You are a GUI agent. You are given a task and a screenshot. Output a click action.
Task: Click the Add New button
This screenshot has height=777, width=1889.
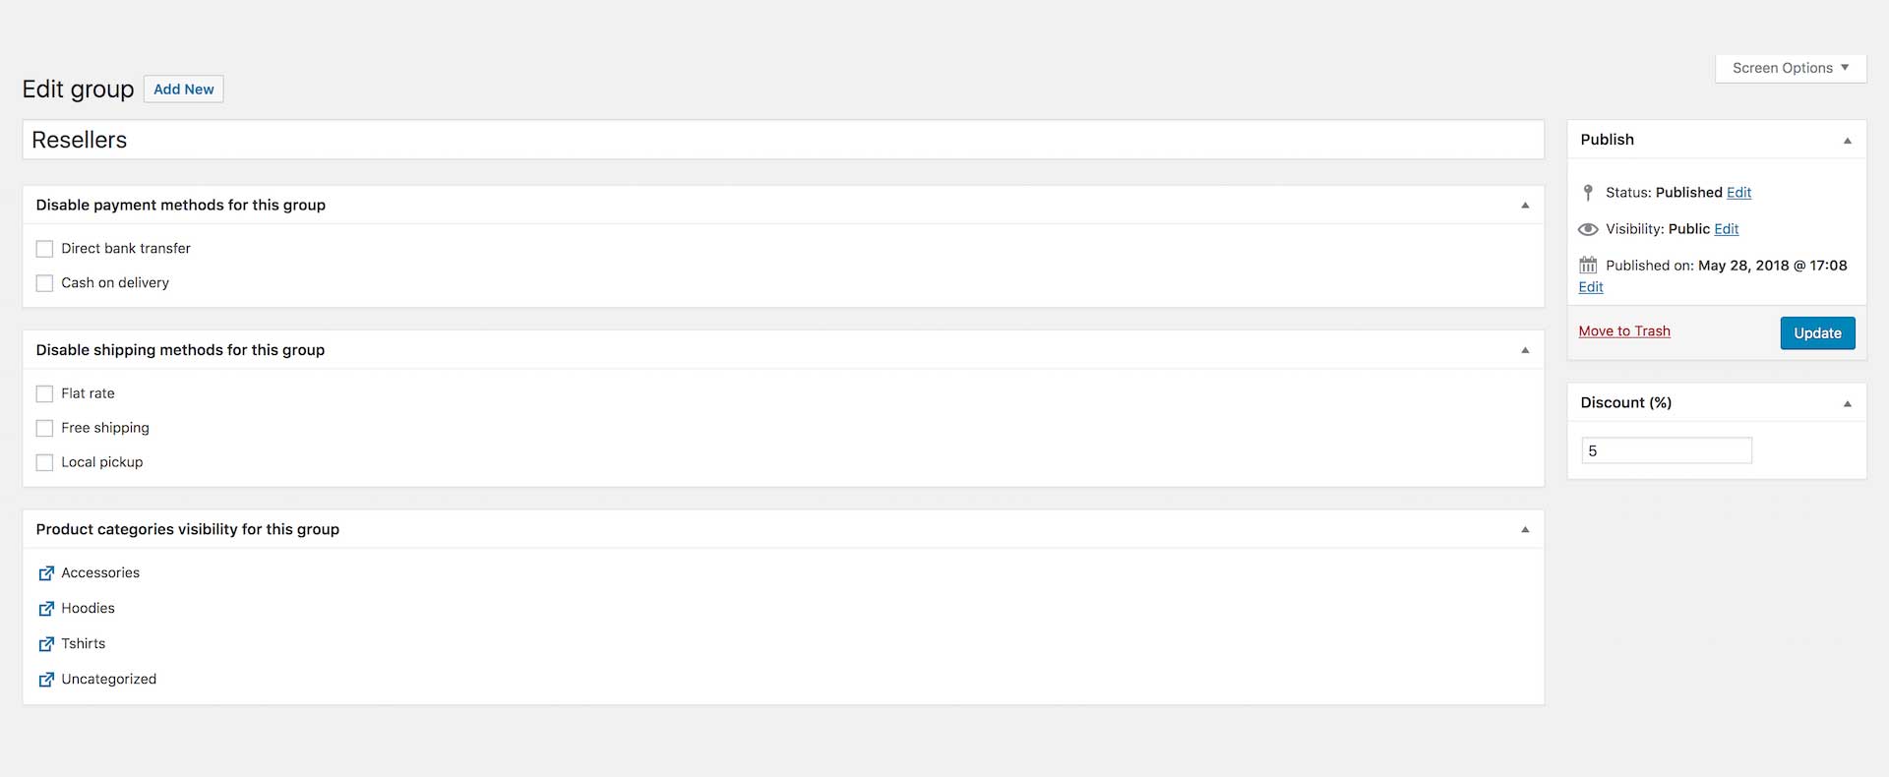click(183, 89)
